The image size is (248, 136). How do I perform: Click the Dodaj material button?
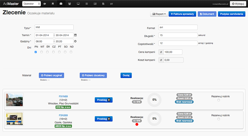pyautogui.click(x=126, y=75)
